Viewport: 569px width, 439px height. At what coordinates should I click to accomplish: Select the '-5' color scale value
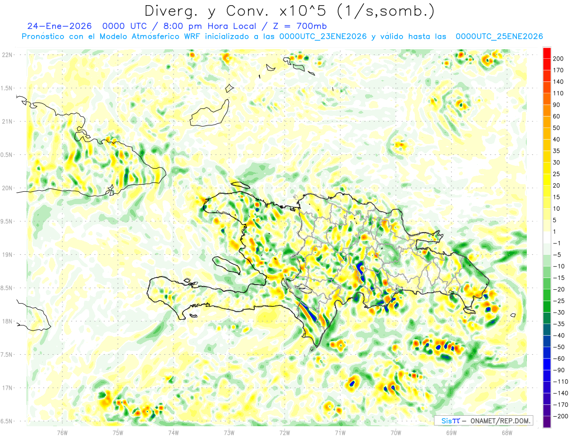tap(557, 255)
